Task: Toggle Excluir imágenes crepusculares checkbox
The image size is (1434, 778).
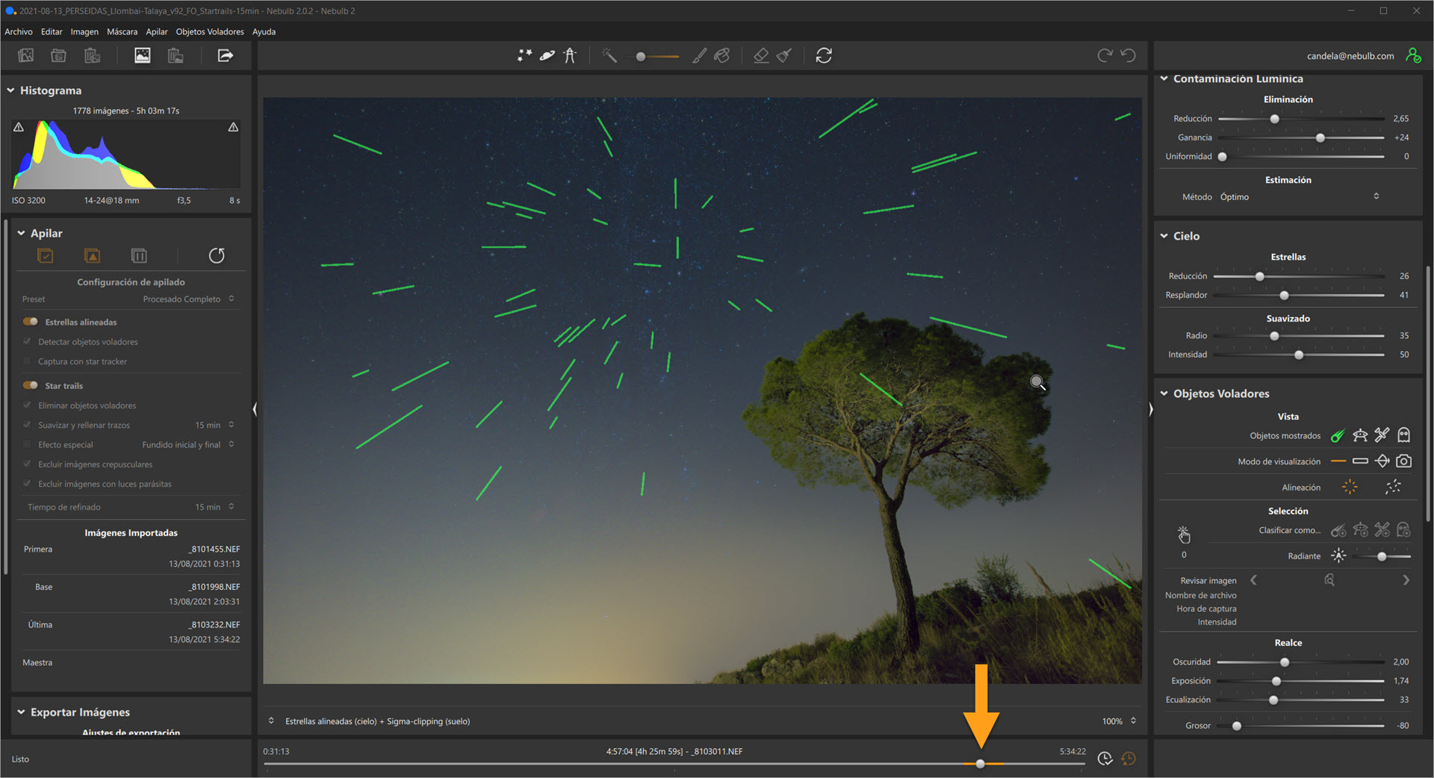Action: pyautogui.click(x=28, y=464)
